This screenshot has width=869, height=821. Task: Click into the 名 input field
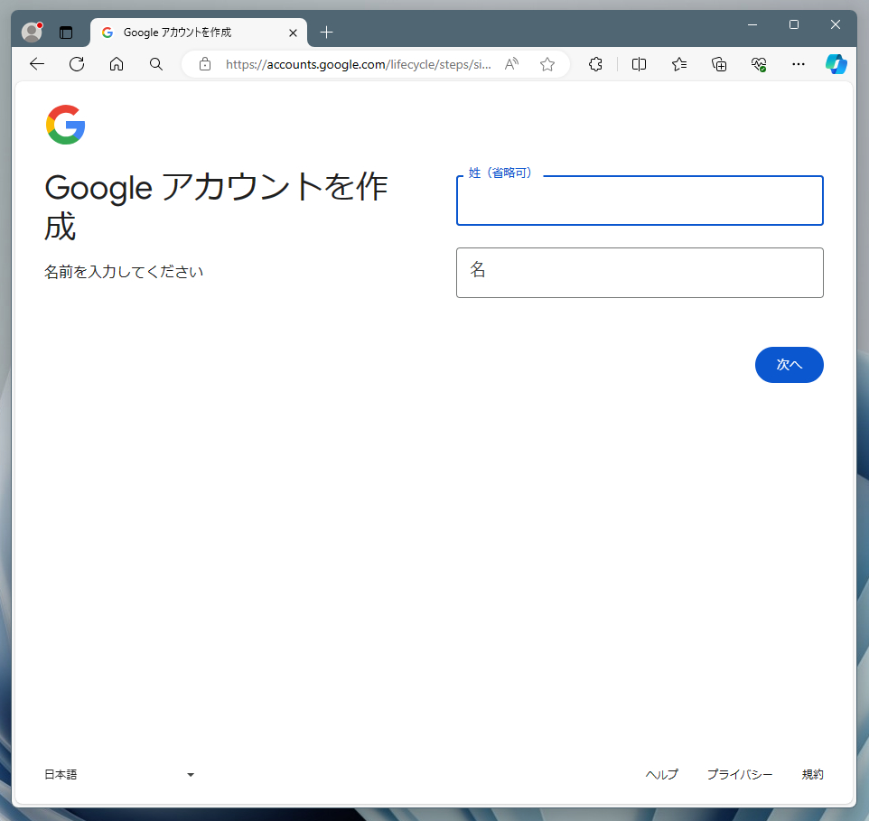tap(640, 273)
